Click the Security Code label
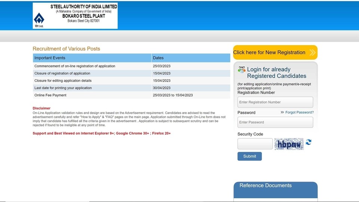This screenshot has width=359, height=202. tap(250, 134)
